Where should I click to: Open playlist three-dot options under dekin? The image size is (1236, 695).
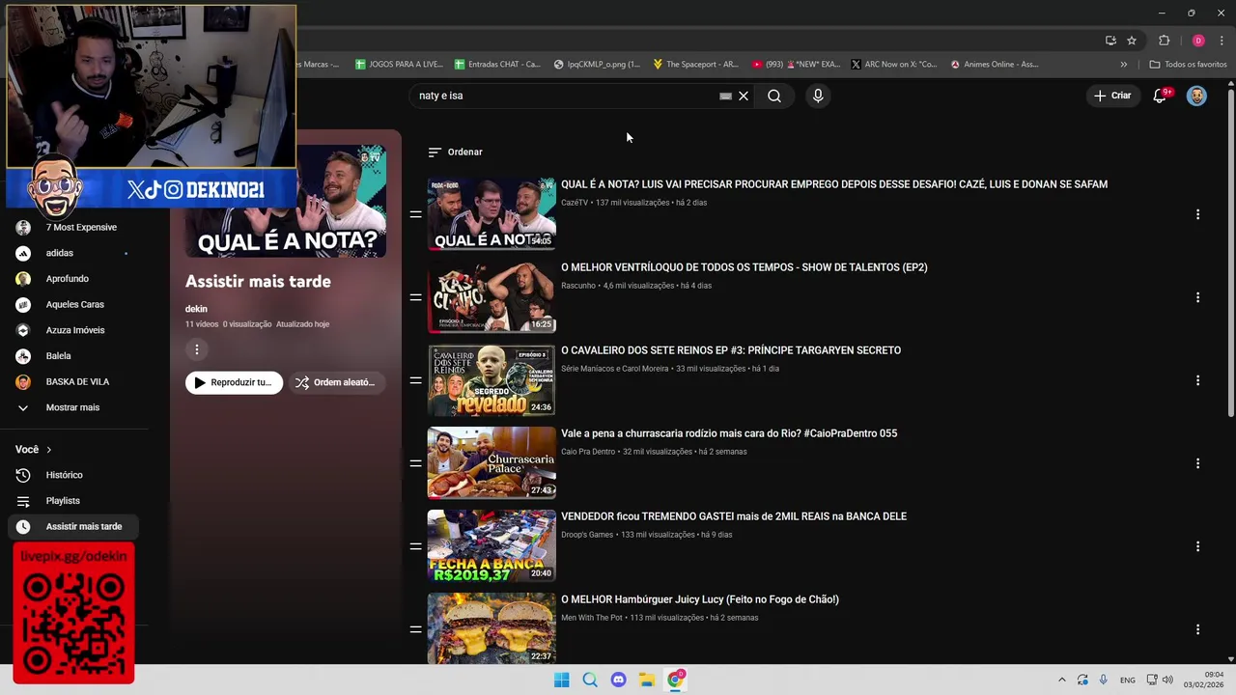196,349
